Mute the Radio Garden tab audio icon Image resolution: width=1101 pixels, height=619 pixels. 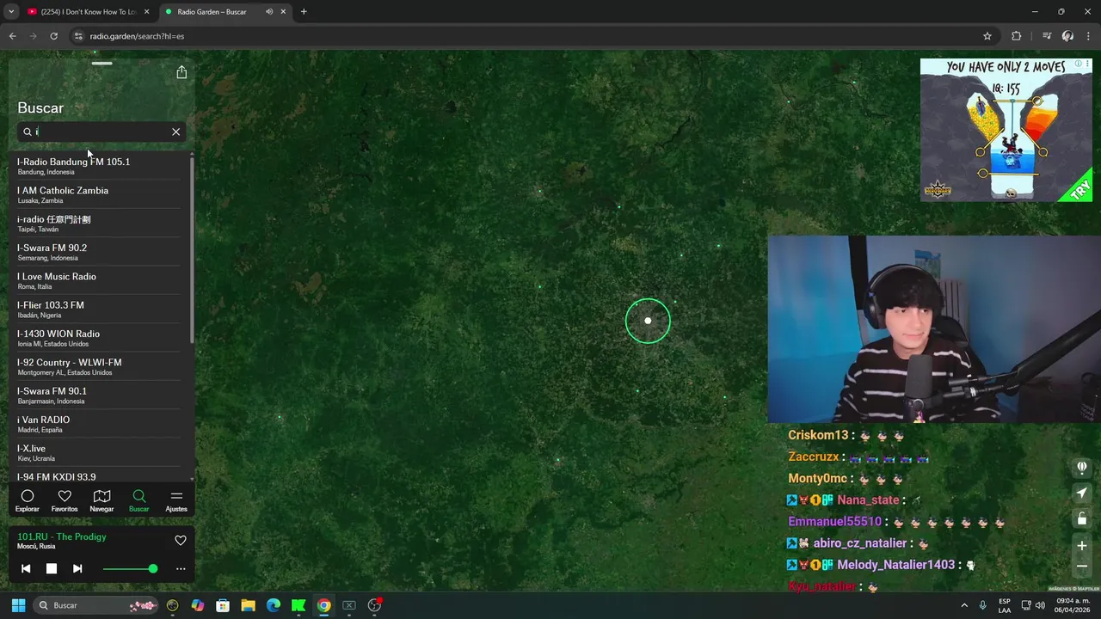coord(269,12)
